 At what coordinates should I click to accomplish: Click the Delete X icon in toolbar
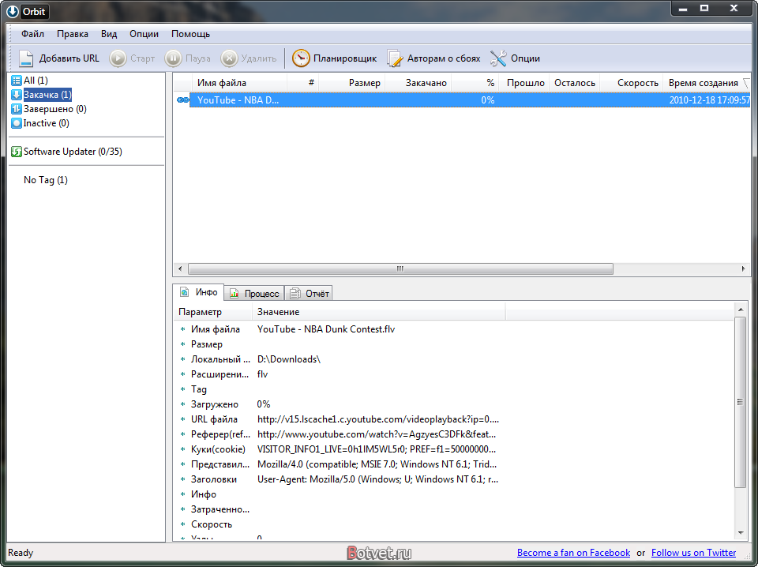[229, 58]
